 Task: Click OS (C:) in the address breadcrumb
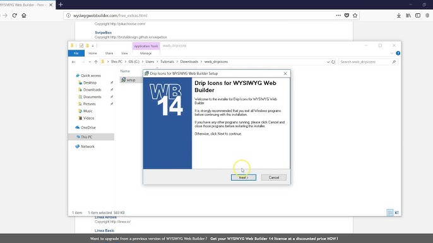tap(134, 62)
